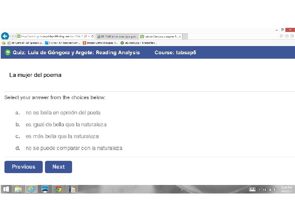The image size is (295, 221).
Task: Click the browser Home icon
Action: click(282, 36)
